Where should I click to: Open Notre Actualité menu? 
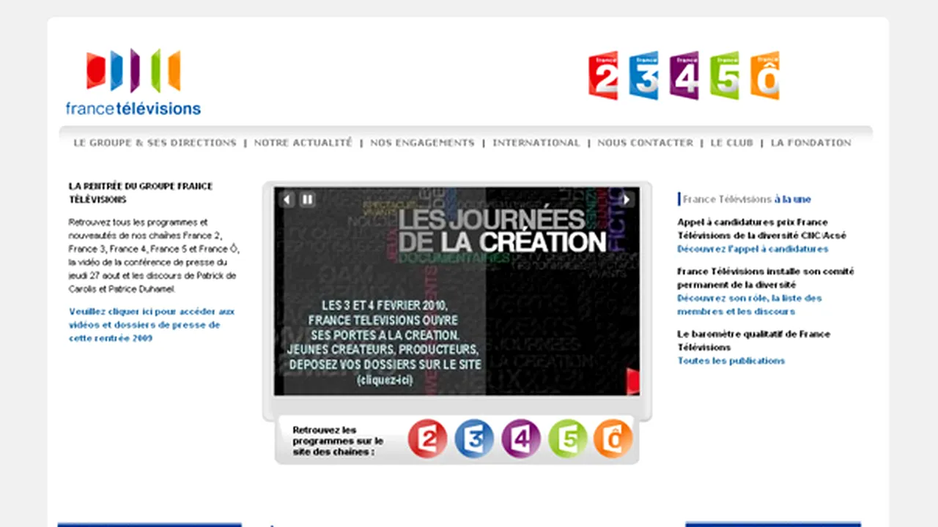pyautogui.click(x=303, y=143)
